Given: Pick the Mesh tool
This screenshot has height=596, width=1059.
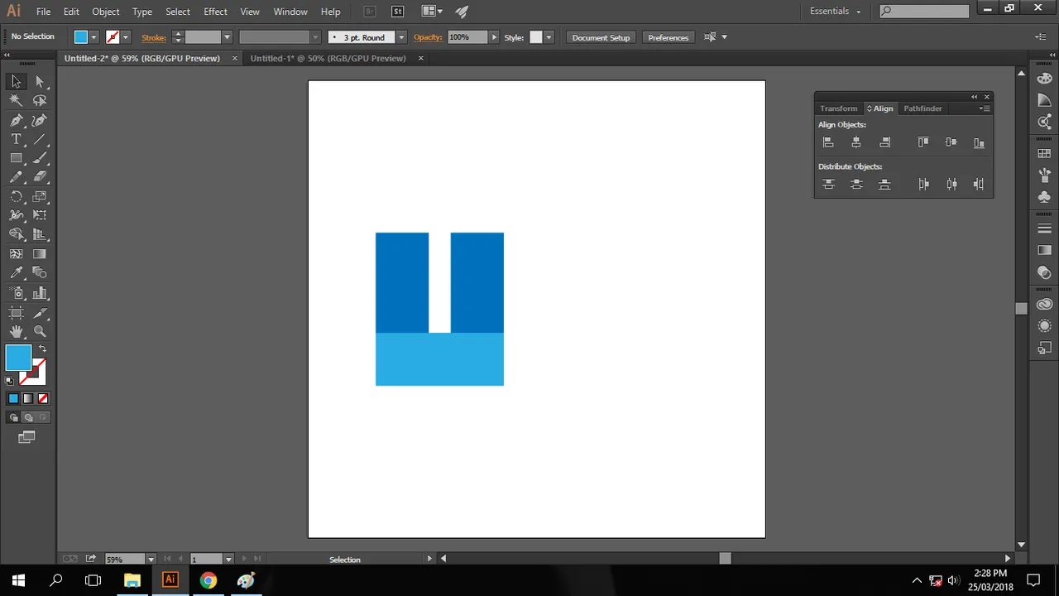Looking at the screenshot, I should (16, 254).
